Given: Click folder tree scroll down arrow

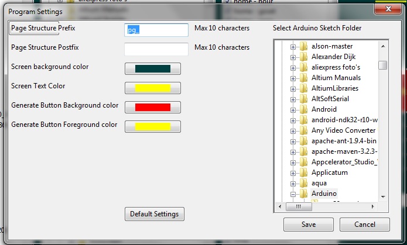Looking at the screenshot, I should coord(383,197).
